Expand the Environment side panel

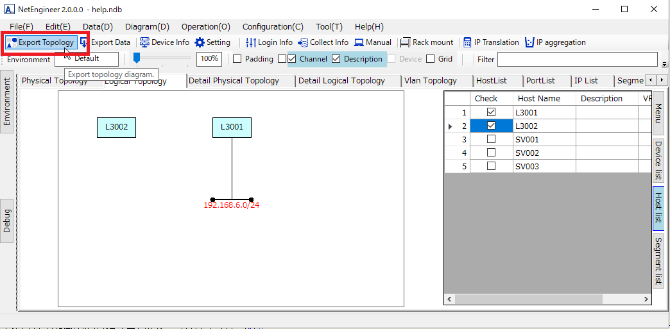[7, 101]
